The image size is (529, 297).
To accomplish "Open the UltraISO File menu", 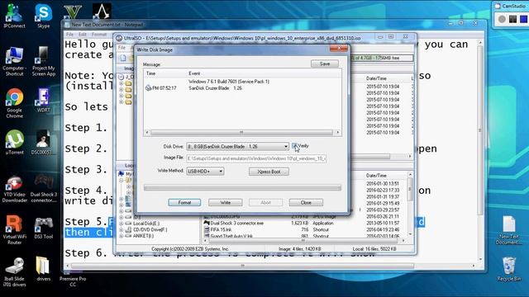I will click(122, 48).
